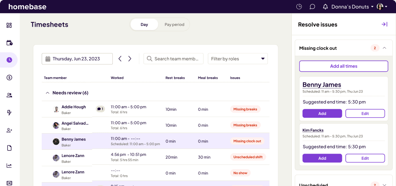Click the 4:56 pm - 10:51 pm worked time
The width and height of the screenshot is (396, 186).
[x=128, y=154]
